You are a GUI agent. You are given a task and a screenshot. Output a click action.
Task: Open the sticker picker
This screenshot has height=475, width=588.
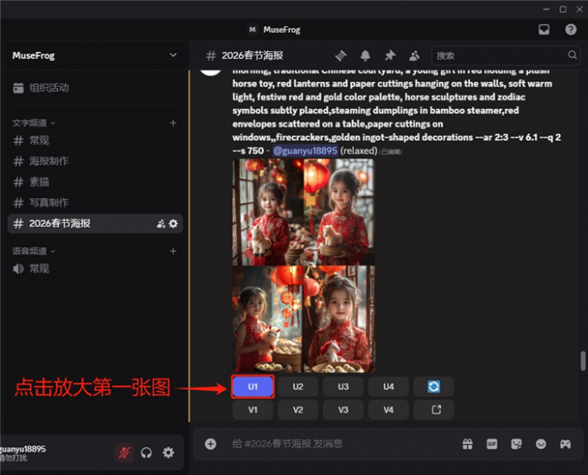coord(516,444)
